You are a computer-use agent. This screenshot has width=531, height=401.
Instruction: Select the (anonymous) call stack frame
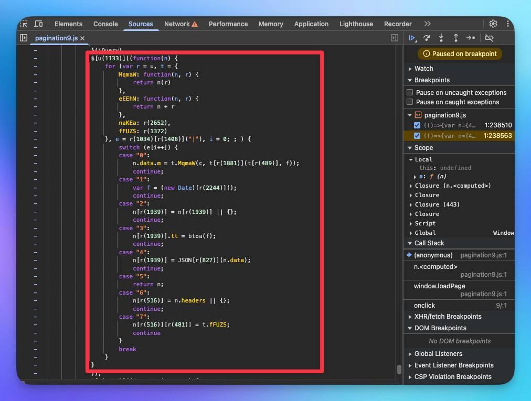pos(459,255)
